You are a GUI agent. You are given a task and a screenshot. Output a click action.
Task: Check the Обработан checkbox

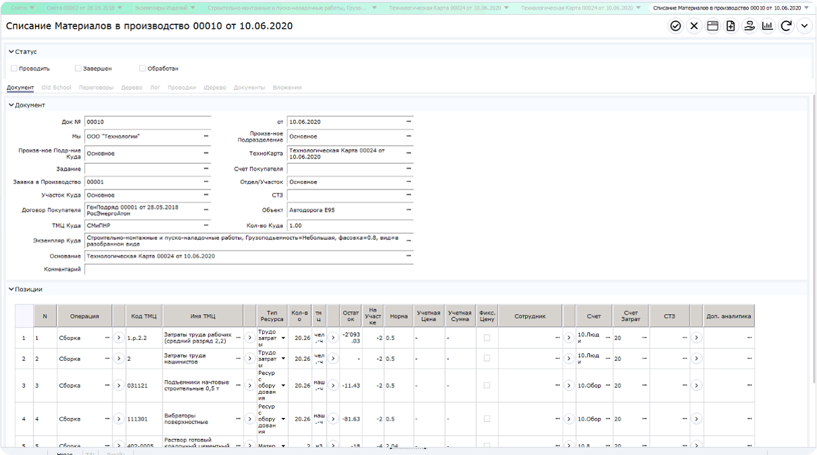[x=142, y=68]
